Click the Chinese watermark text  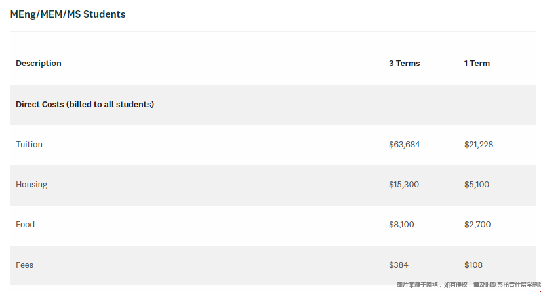(469, 285)
